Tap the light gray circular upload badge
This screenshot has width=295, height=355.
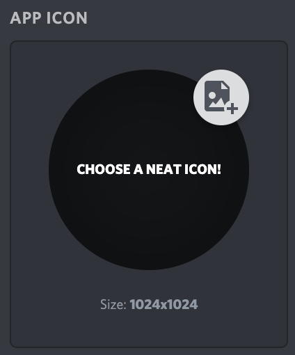221,97
